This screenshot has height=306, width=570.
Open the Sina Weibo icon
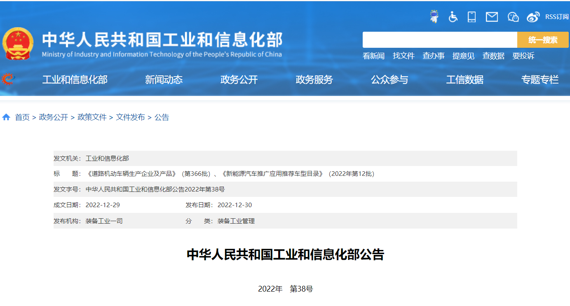click(533, 16)
